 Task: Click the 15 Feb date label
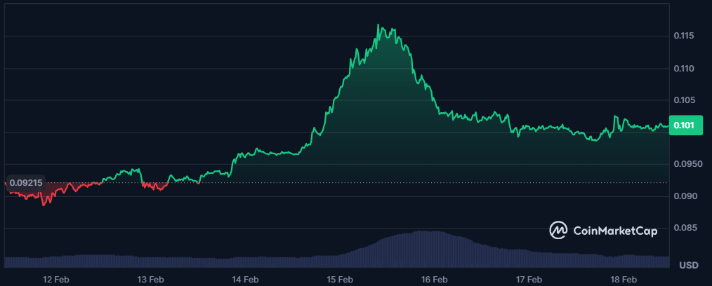338,279
